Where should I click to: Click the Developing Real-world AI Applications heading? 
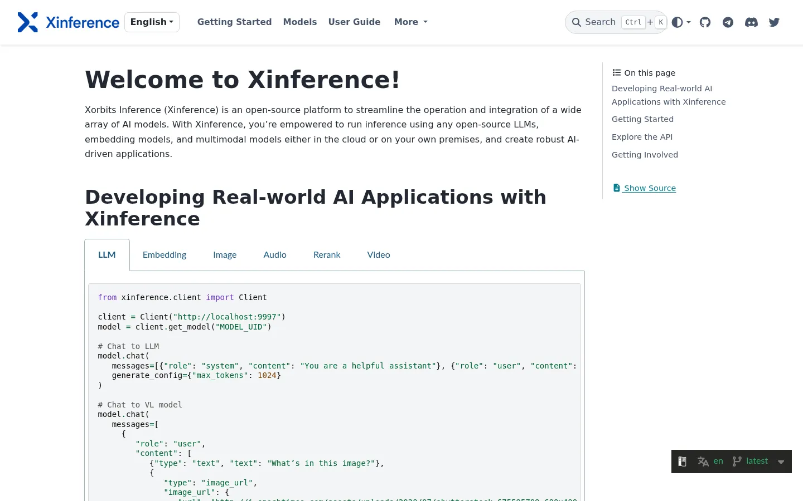pos(316,208)
